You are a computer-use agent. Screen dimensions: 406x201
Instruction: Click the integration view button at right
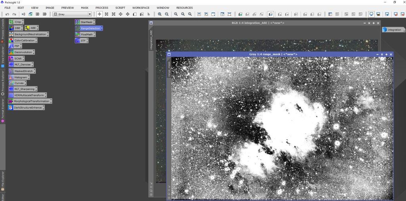coord(392,30)
